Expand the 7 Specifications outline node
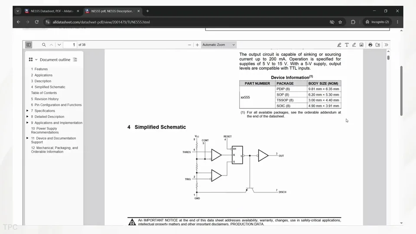 (x=27, y=110)
